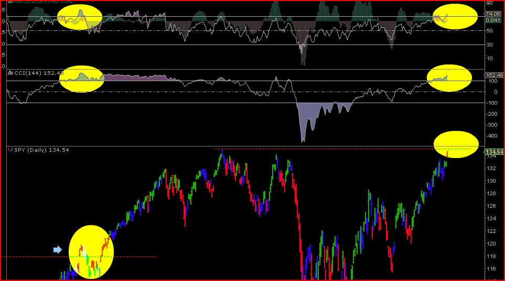Image resolution: width=505 pixels, height=281 pixels.
Task: Click the 30 level on top axis
Action: click(489, 44)
